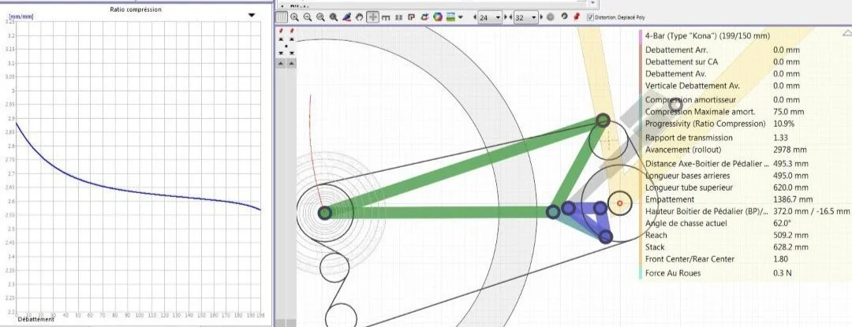Image resolution: width=852 pixels, height=327 pixels.
Task: Click the left gray up arrow button
Action: (x=281, y=64)
